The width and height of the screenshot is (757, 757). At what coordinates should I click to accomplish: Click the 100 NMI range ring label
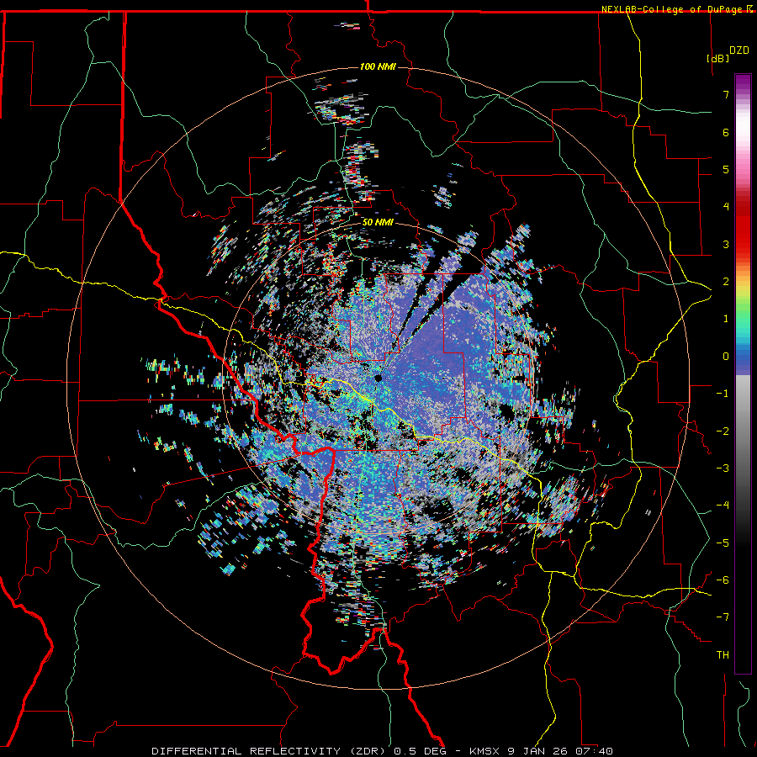[378, 66]
